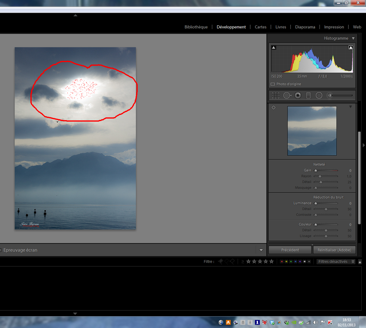Click the detail target crosshair icon
366x328 pixels.
tap(273, 107)
